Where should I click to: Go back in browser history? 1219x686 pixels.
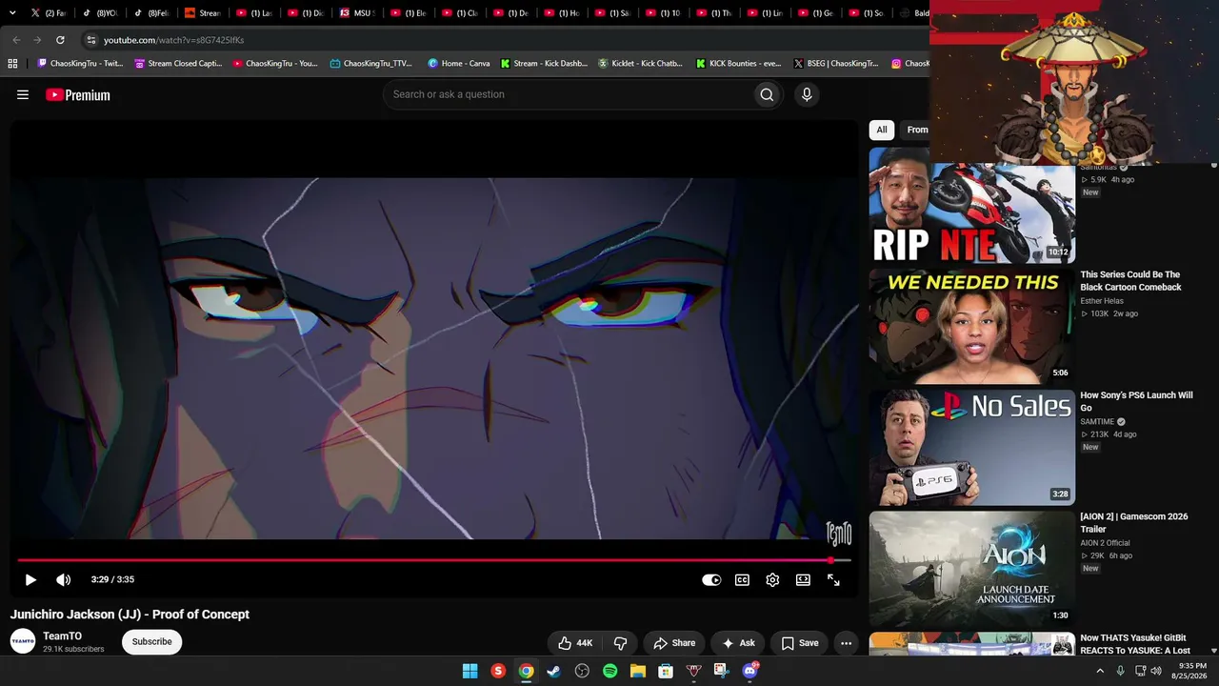click(16, 40)
